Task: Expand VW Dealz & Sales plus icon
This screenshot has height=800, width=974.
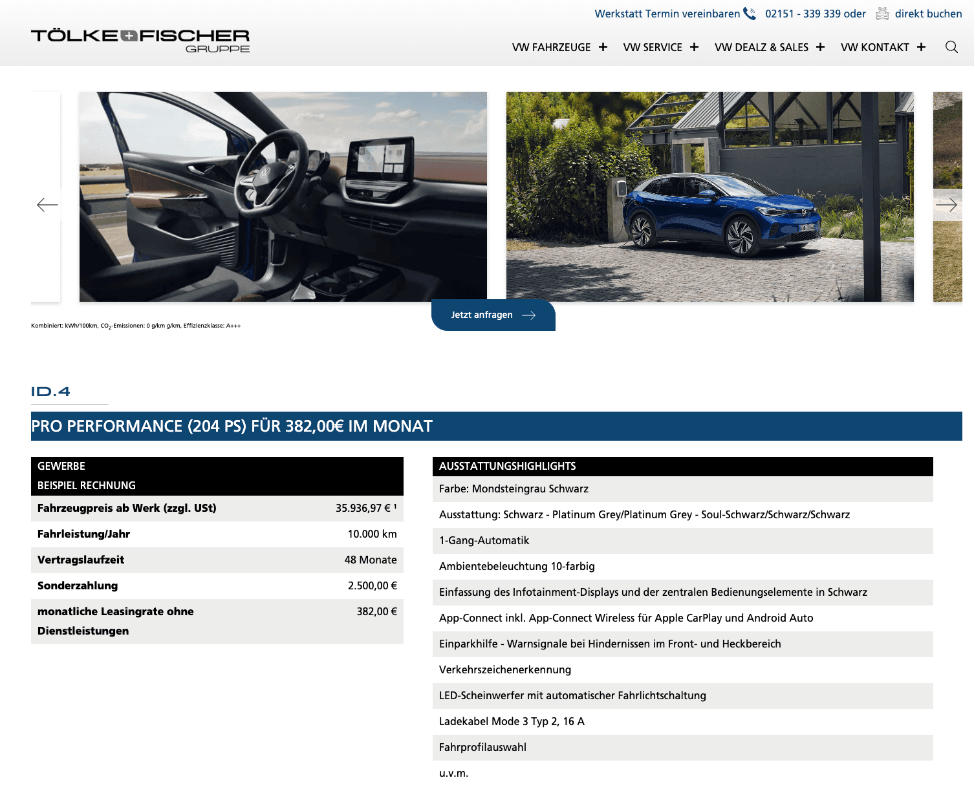Action: 820,47
